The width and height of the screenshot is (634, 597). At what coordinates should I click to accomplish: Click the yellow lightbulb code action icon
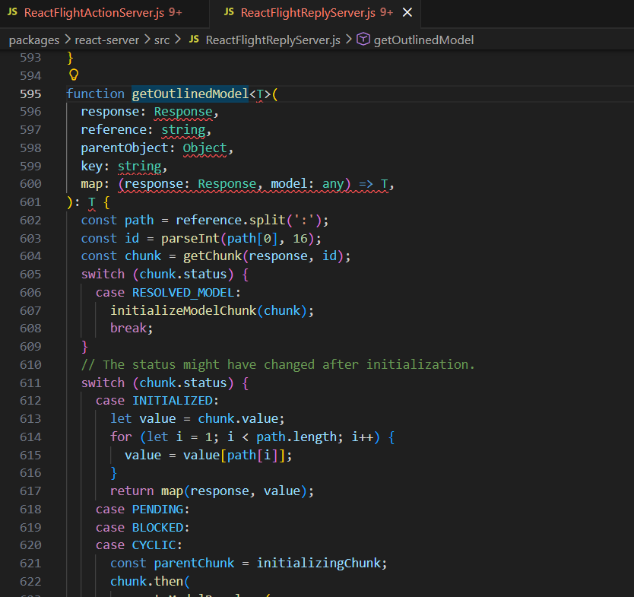(74, 75)
